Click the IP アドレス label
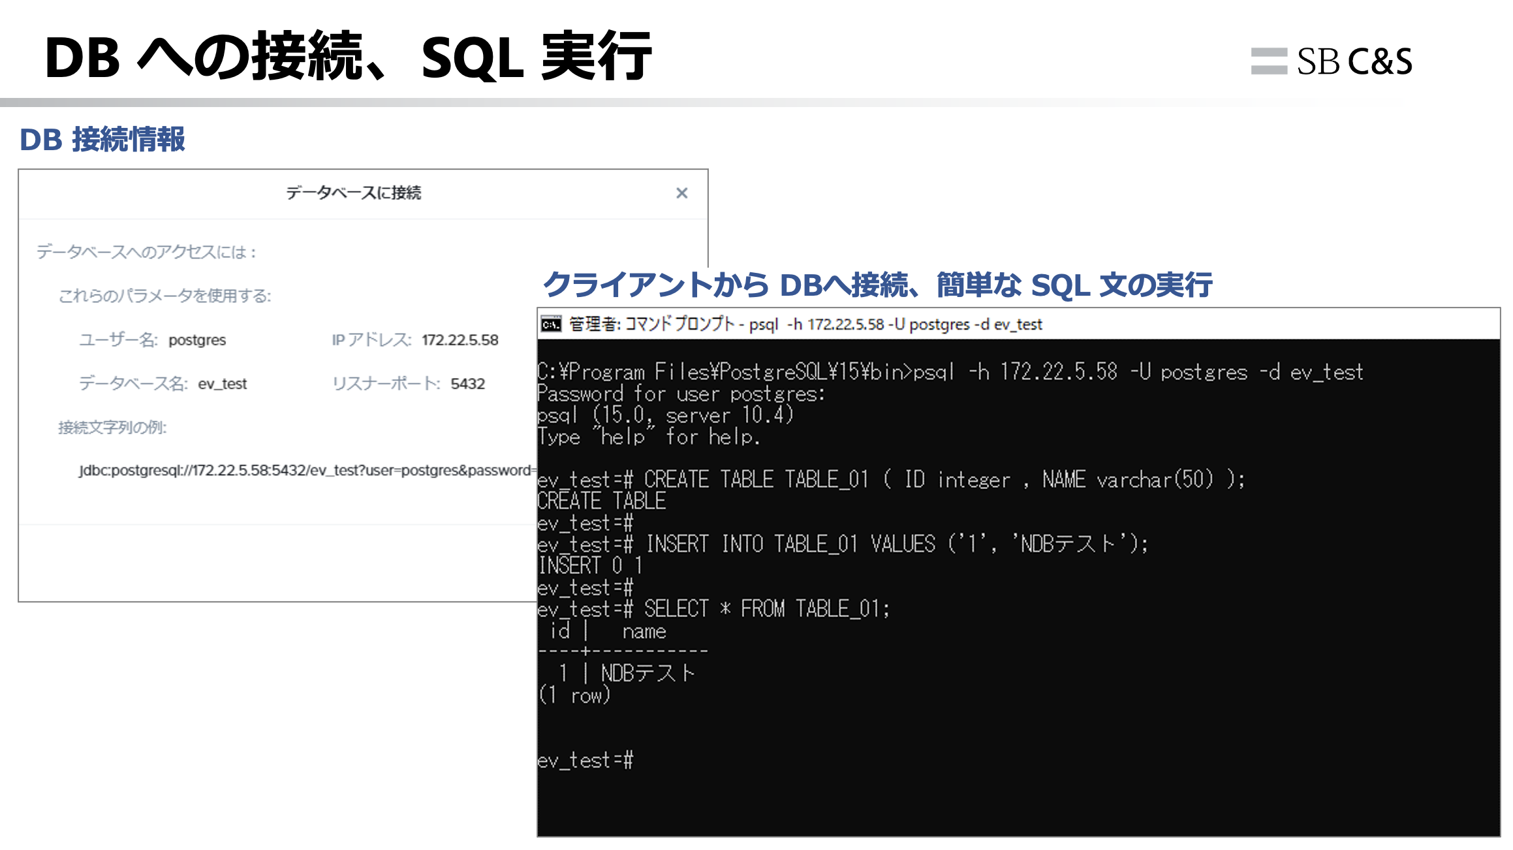1513x850 pixels. pos(371,340)
